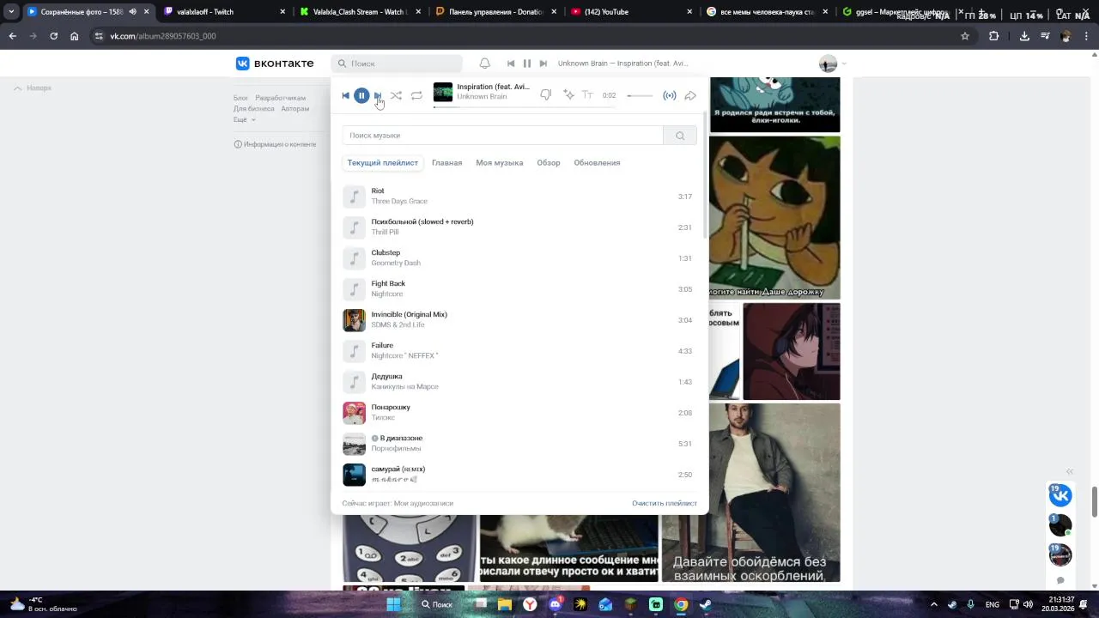The width and height of the screenshot is (1099, 618).
Task: Switch to the Главная tab
Action: click(x=446, y=163)
